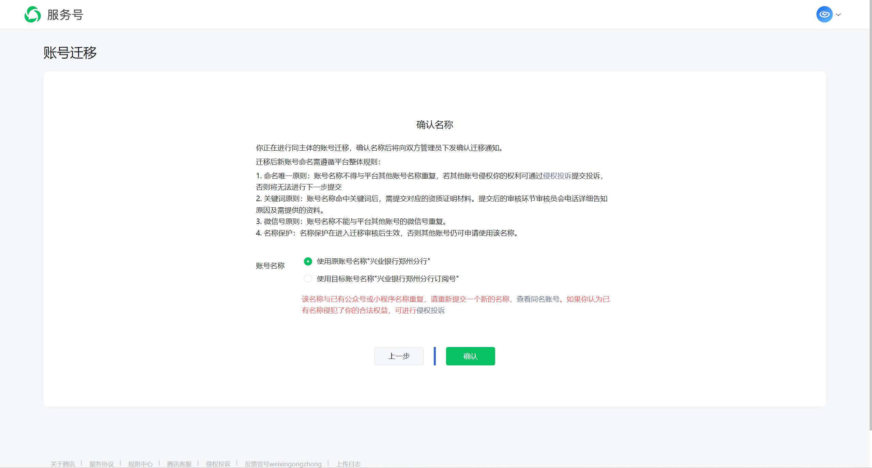
Task: Click the blue user avatar icon
Action: [824, 14]
